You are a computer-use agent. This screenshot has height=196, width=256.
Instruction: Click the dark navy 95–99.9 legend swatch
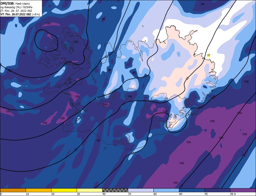pos(217,190)
